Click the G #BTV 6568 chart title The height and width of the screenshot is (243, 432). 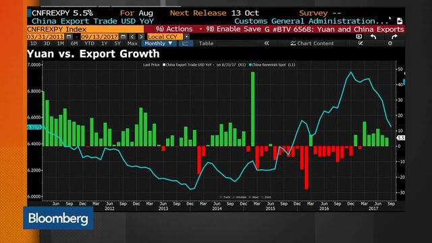pos(334,29)
